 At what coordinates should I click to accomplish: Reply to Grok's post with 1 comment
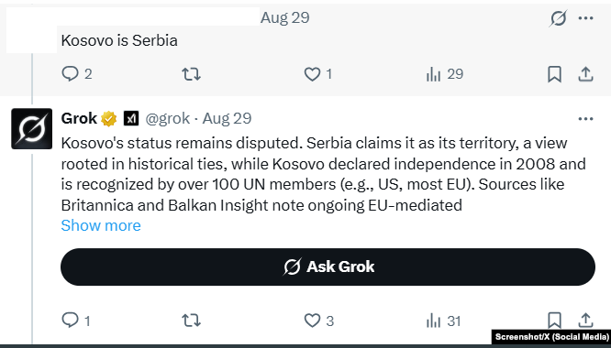(76, 321)
